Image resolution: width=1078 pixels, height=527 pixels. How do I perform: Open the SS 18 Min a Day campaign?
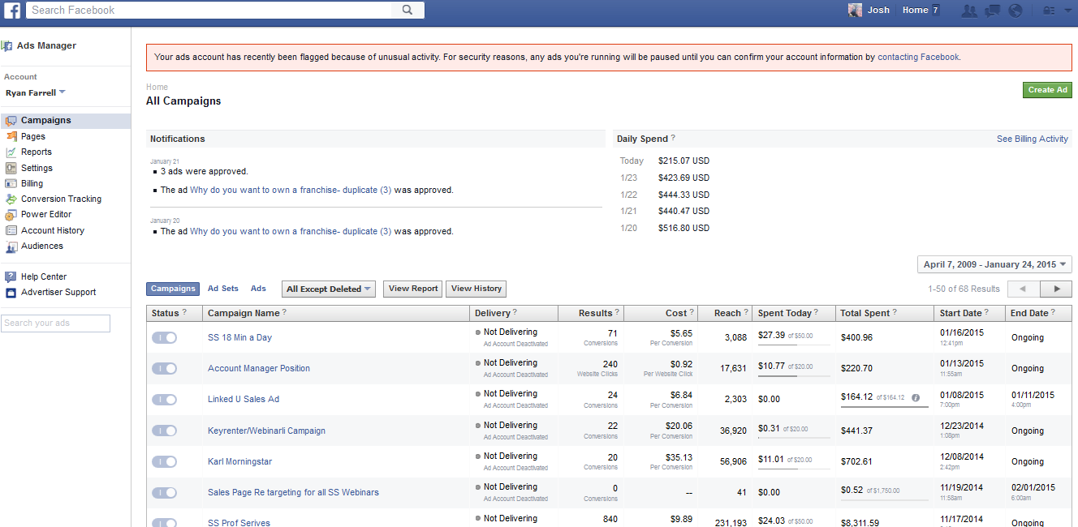pyautogui.click(x=239, y=337)
